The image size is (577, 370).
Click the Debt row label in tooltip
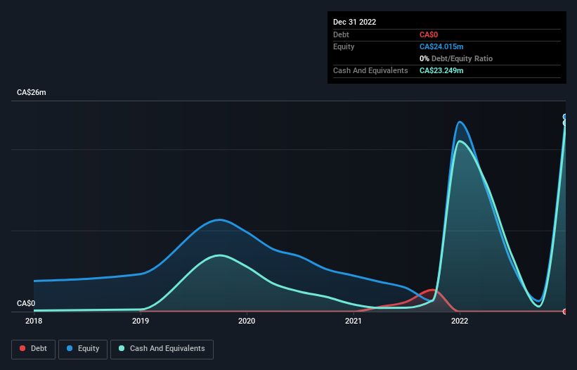point(341,34)
